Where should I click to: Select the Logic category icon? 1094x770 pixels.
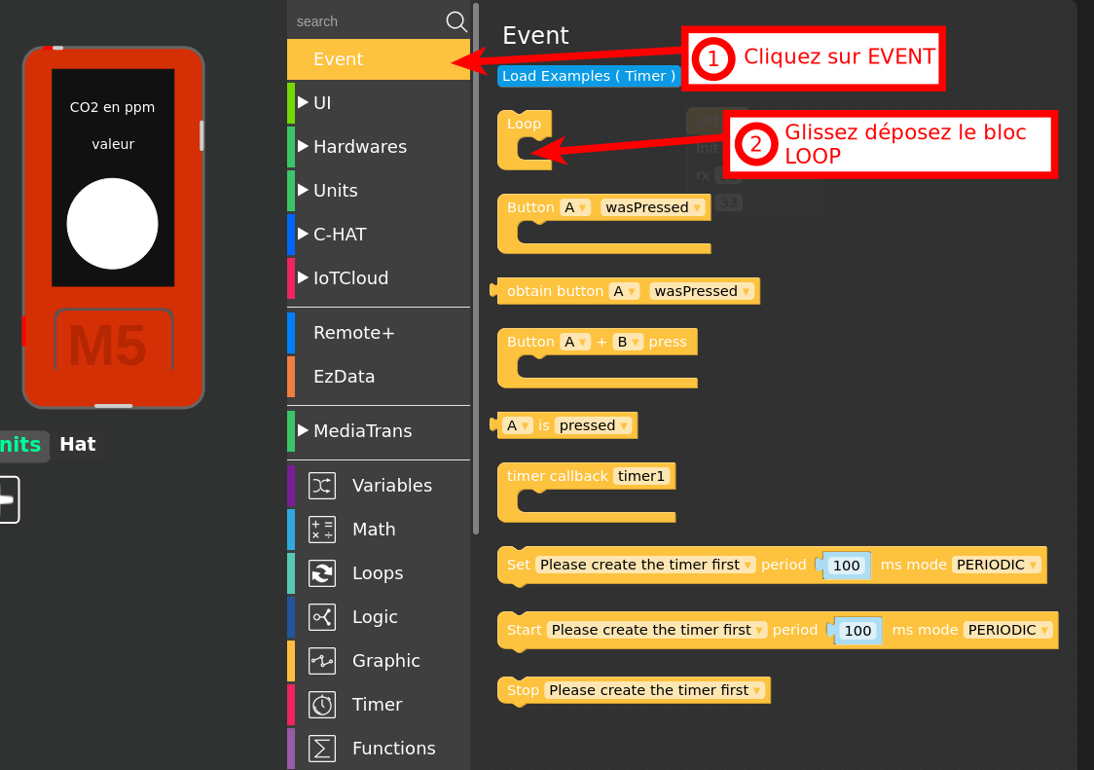click(x=322, y=617)
